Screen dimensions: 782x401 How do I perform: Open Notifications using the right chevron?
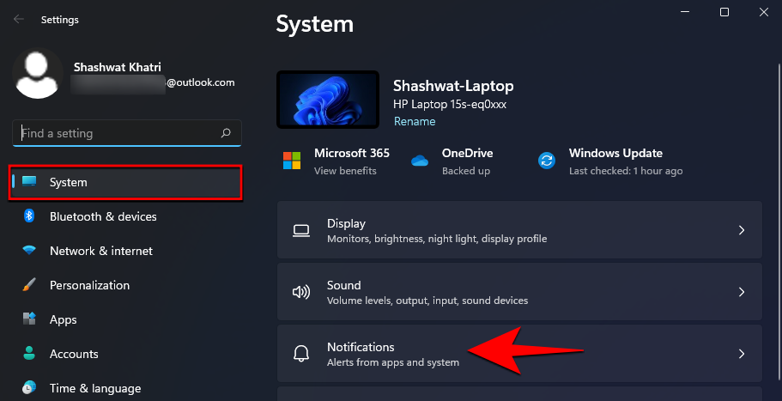coord(742,354)
